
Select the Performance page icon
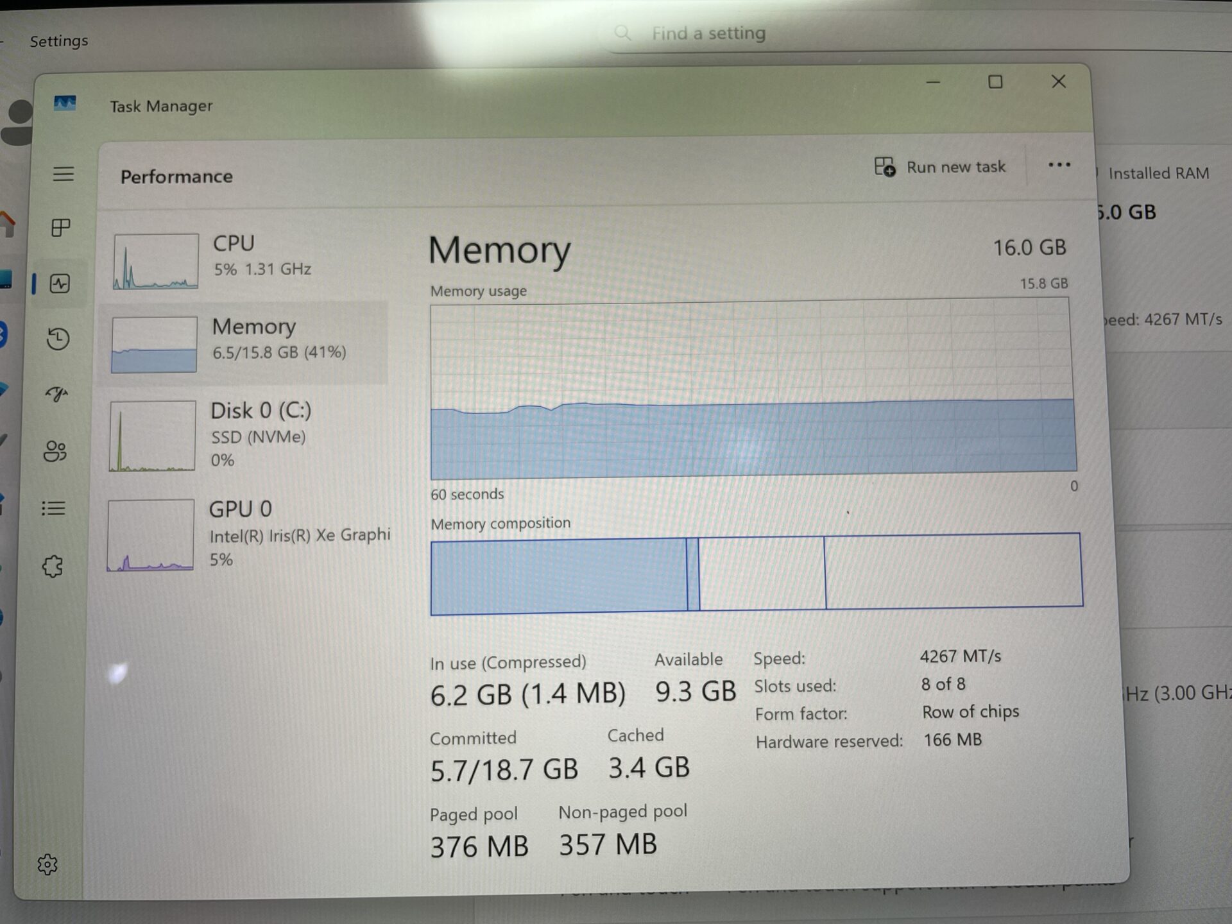point(60,284)
